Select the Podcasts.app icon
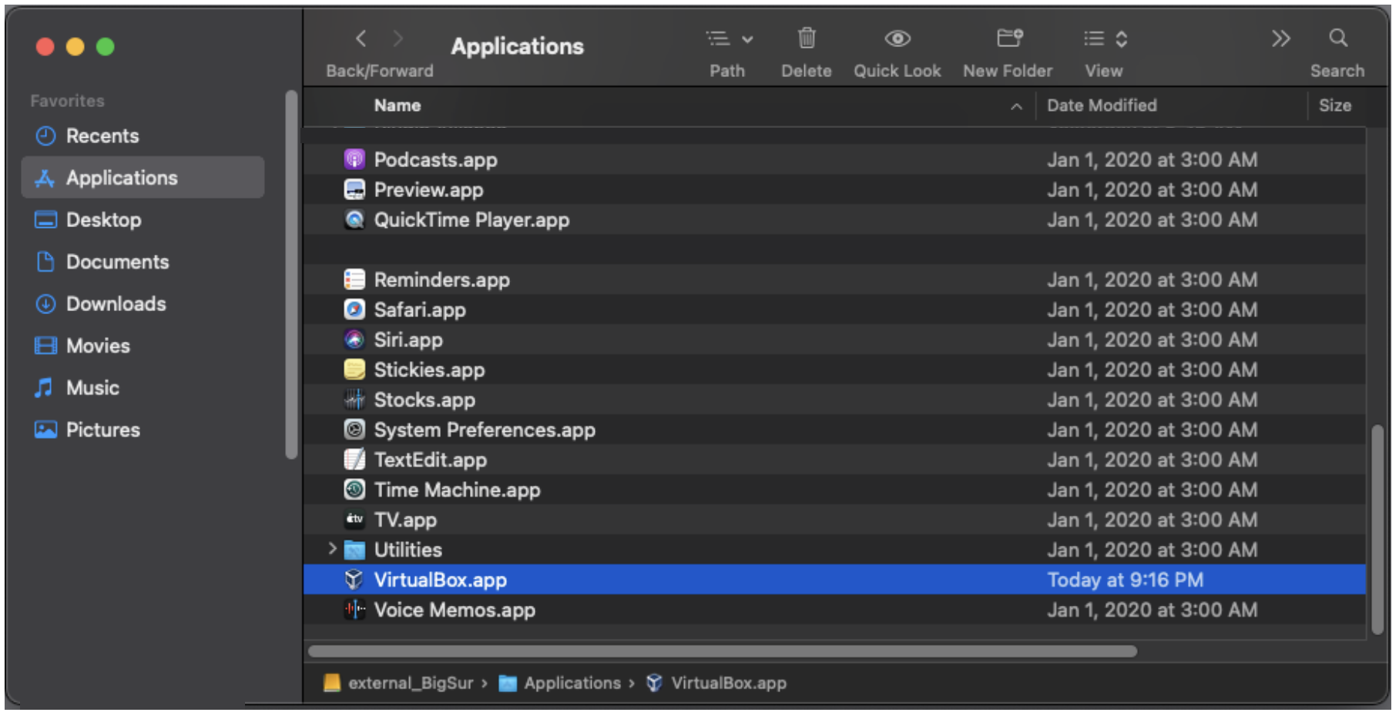Image resolution: width=1399 pixels, height=719 pixels. tap(354, 159)
